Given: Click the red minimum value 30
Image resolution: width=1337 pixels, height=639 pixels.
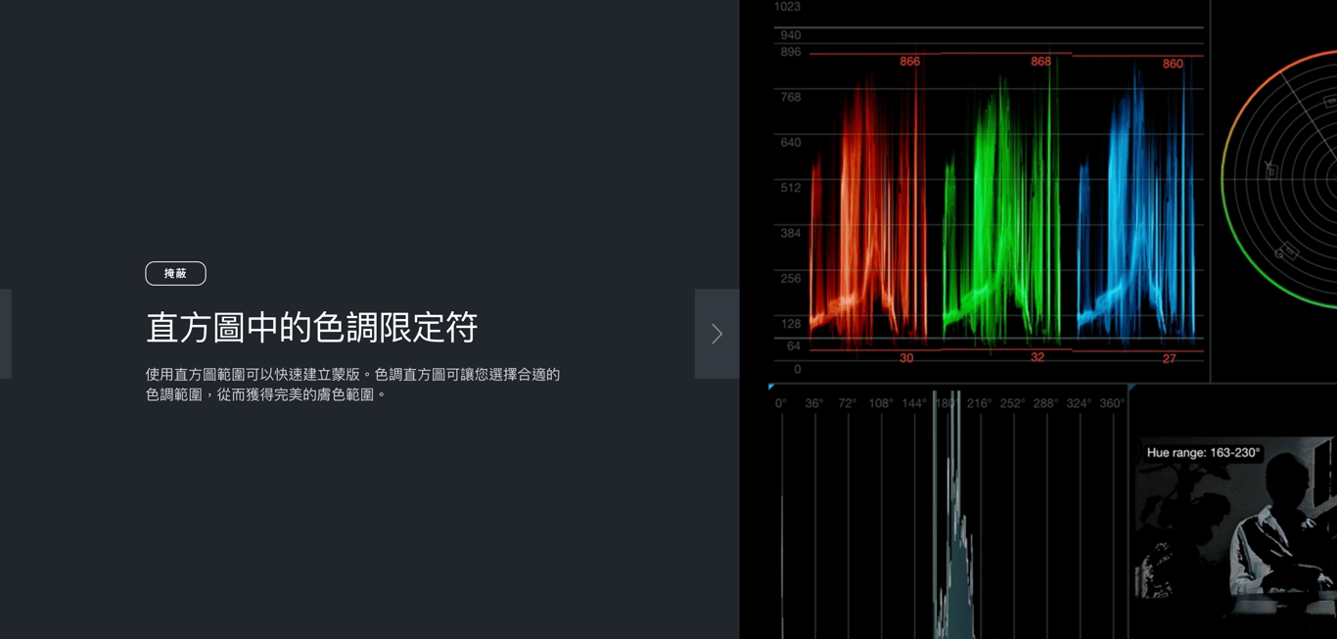Looking at the screenshot, I should (x=906, y=358).
